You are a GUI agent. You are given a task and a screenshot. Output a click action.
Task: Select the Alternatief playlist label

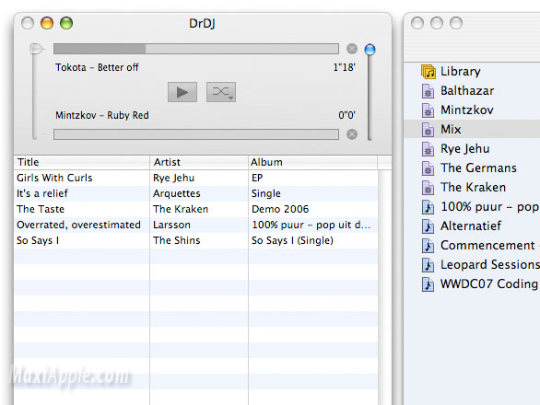coord(471,226)
